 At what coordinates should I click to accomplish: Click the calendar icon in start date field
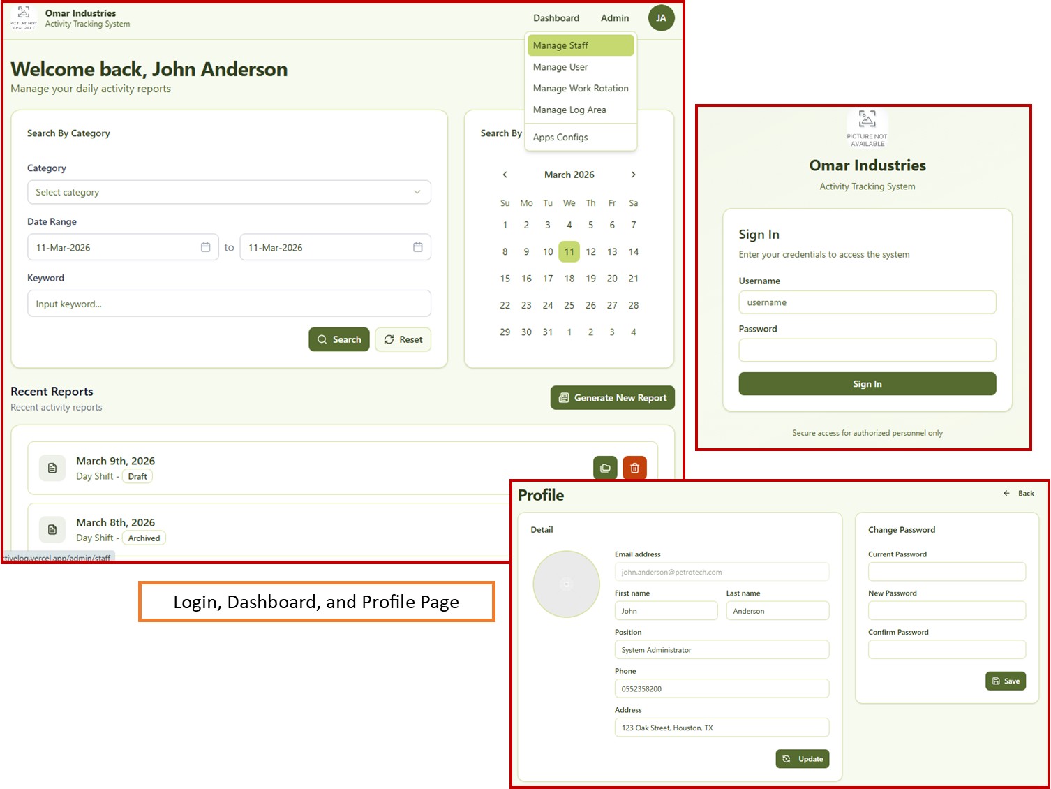pyautogui.click(x=205, y=247)
